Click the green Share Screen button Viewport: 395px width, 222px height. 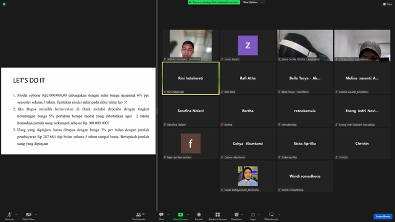[x=180, y=216]
